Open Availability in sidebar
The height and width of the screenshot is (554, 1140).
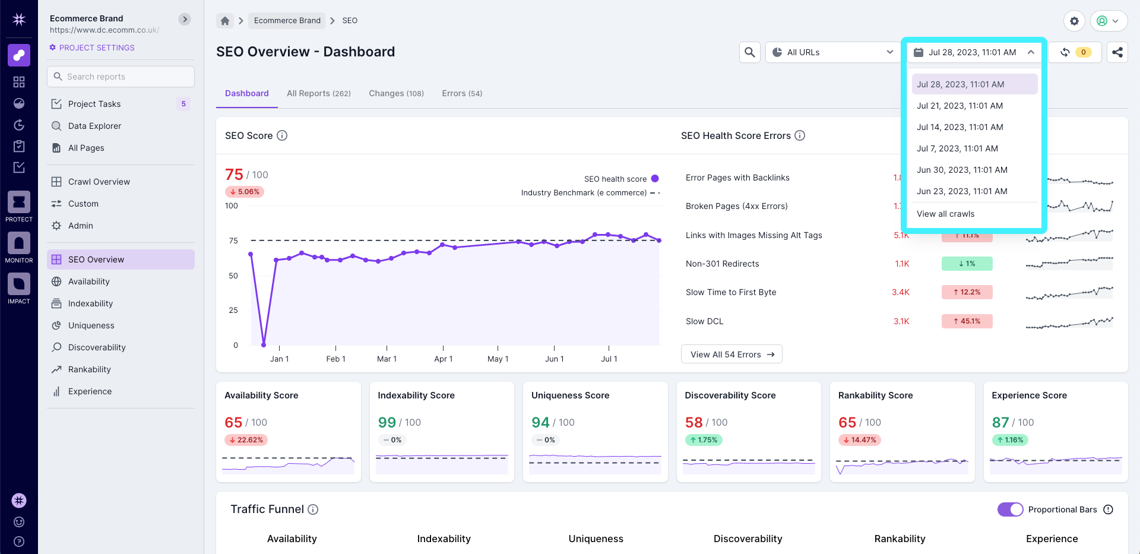click(x=121, y=281)
